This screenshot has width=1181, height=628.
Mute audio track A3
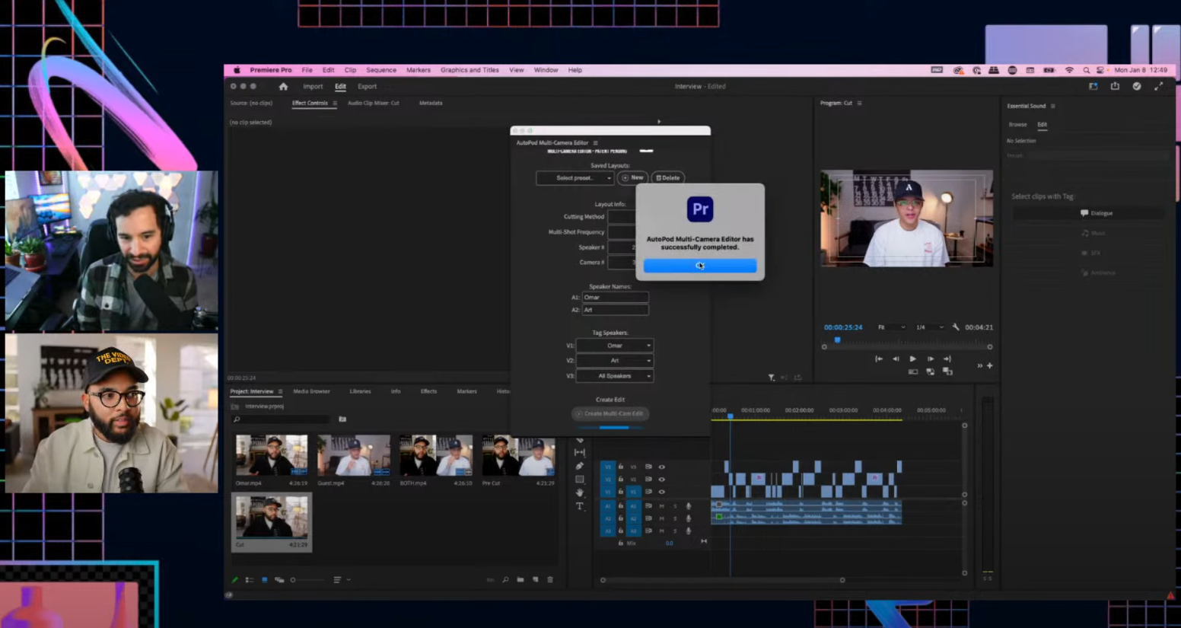pyautogui.click(x=661, y=531)
